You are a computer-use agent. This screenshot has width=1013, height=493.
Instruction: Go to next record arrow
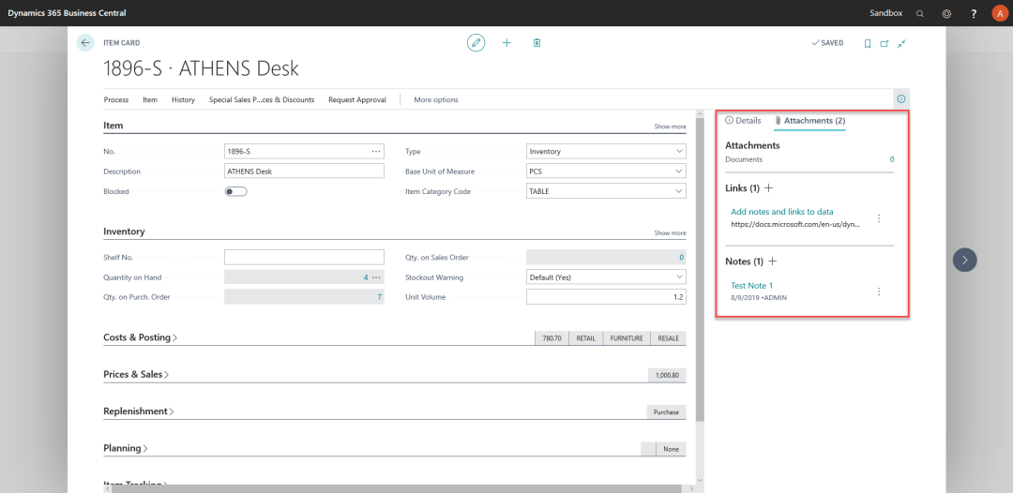[965, 260]
